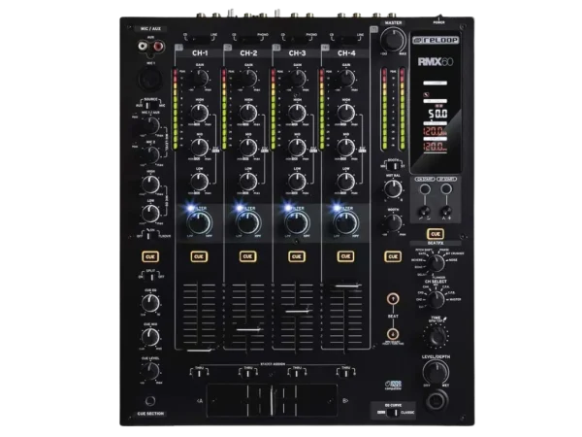The width and height of the screenshot is (582, 437).
Task: Click the Master volume knob
Action: pyautogui.click(x=393, y=39)
